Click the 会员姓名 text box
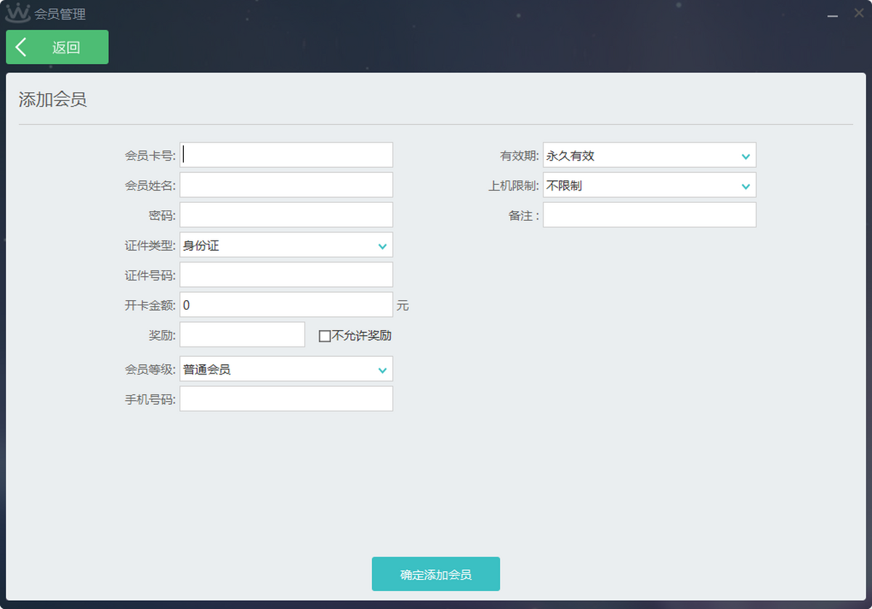Image resolution: width=872 pixels, height=609 pixels. point(286,185)
